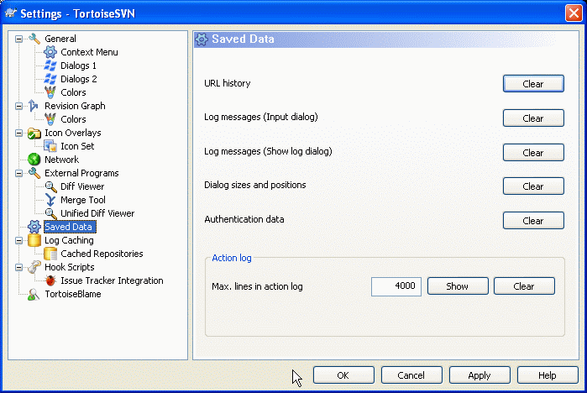Collapse the External Programs tree node
The image size is (587, 393).
point(18,173)
